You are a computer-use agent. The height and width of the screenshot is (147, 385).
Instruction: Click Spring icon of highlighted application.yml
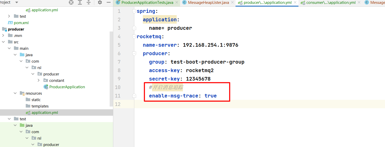coord(28,112)
